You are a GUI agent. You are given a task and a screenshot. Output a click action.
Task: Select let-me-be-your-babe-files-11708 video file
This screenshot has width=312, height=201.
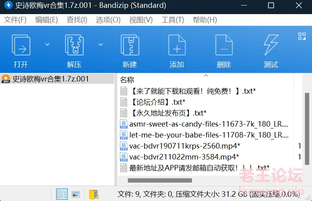[209, 135]
